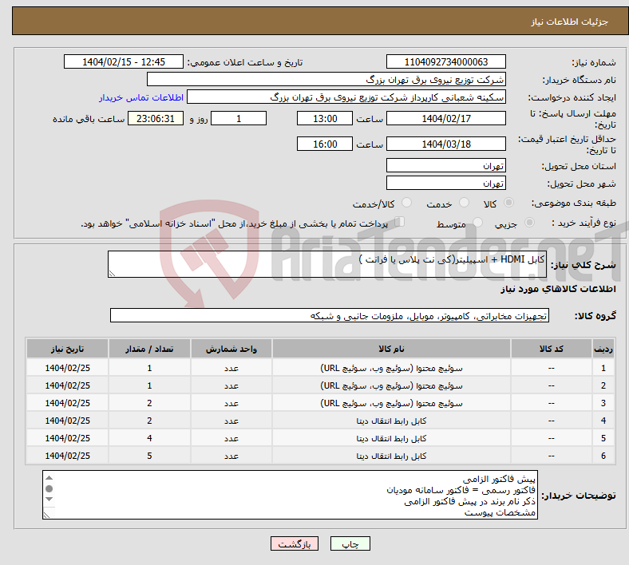Click the delivery city field تهران
This screenshot has height=565, width=629.
445,183
